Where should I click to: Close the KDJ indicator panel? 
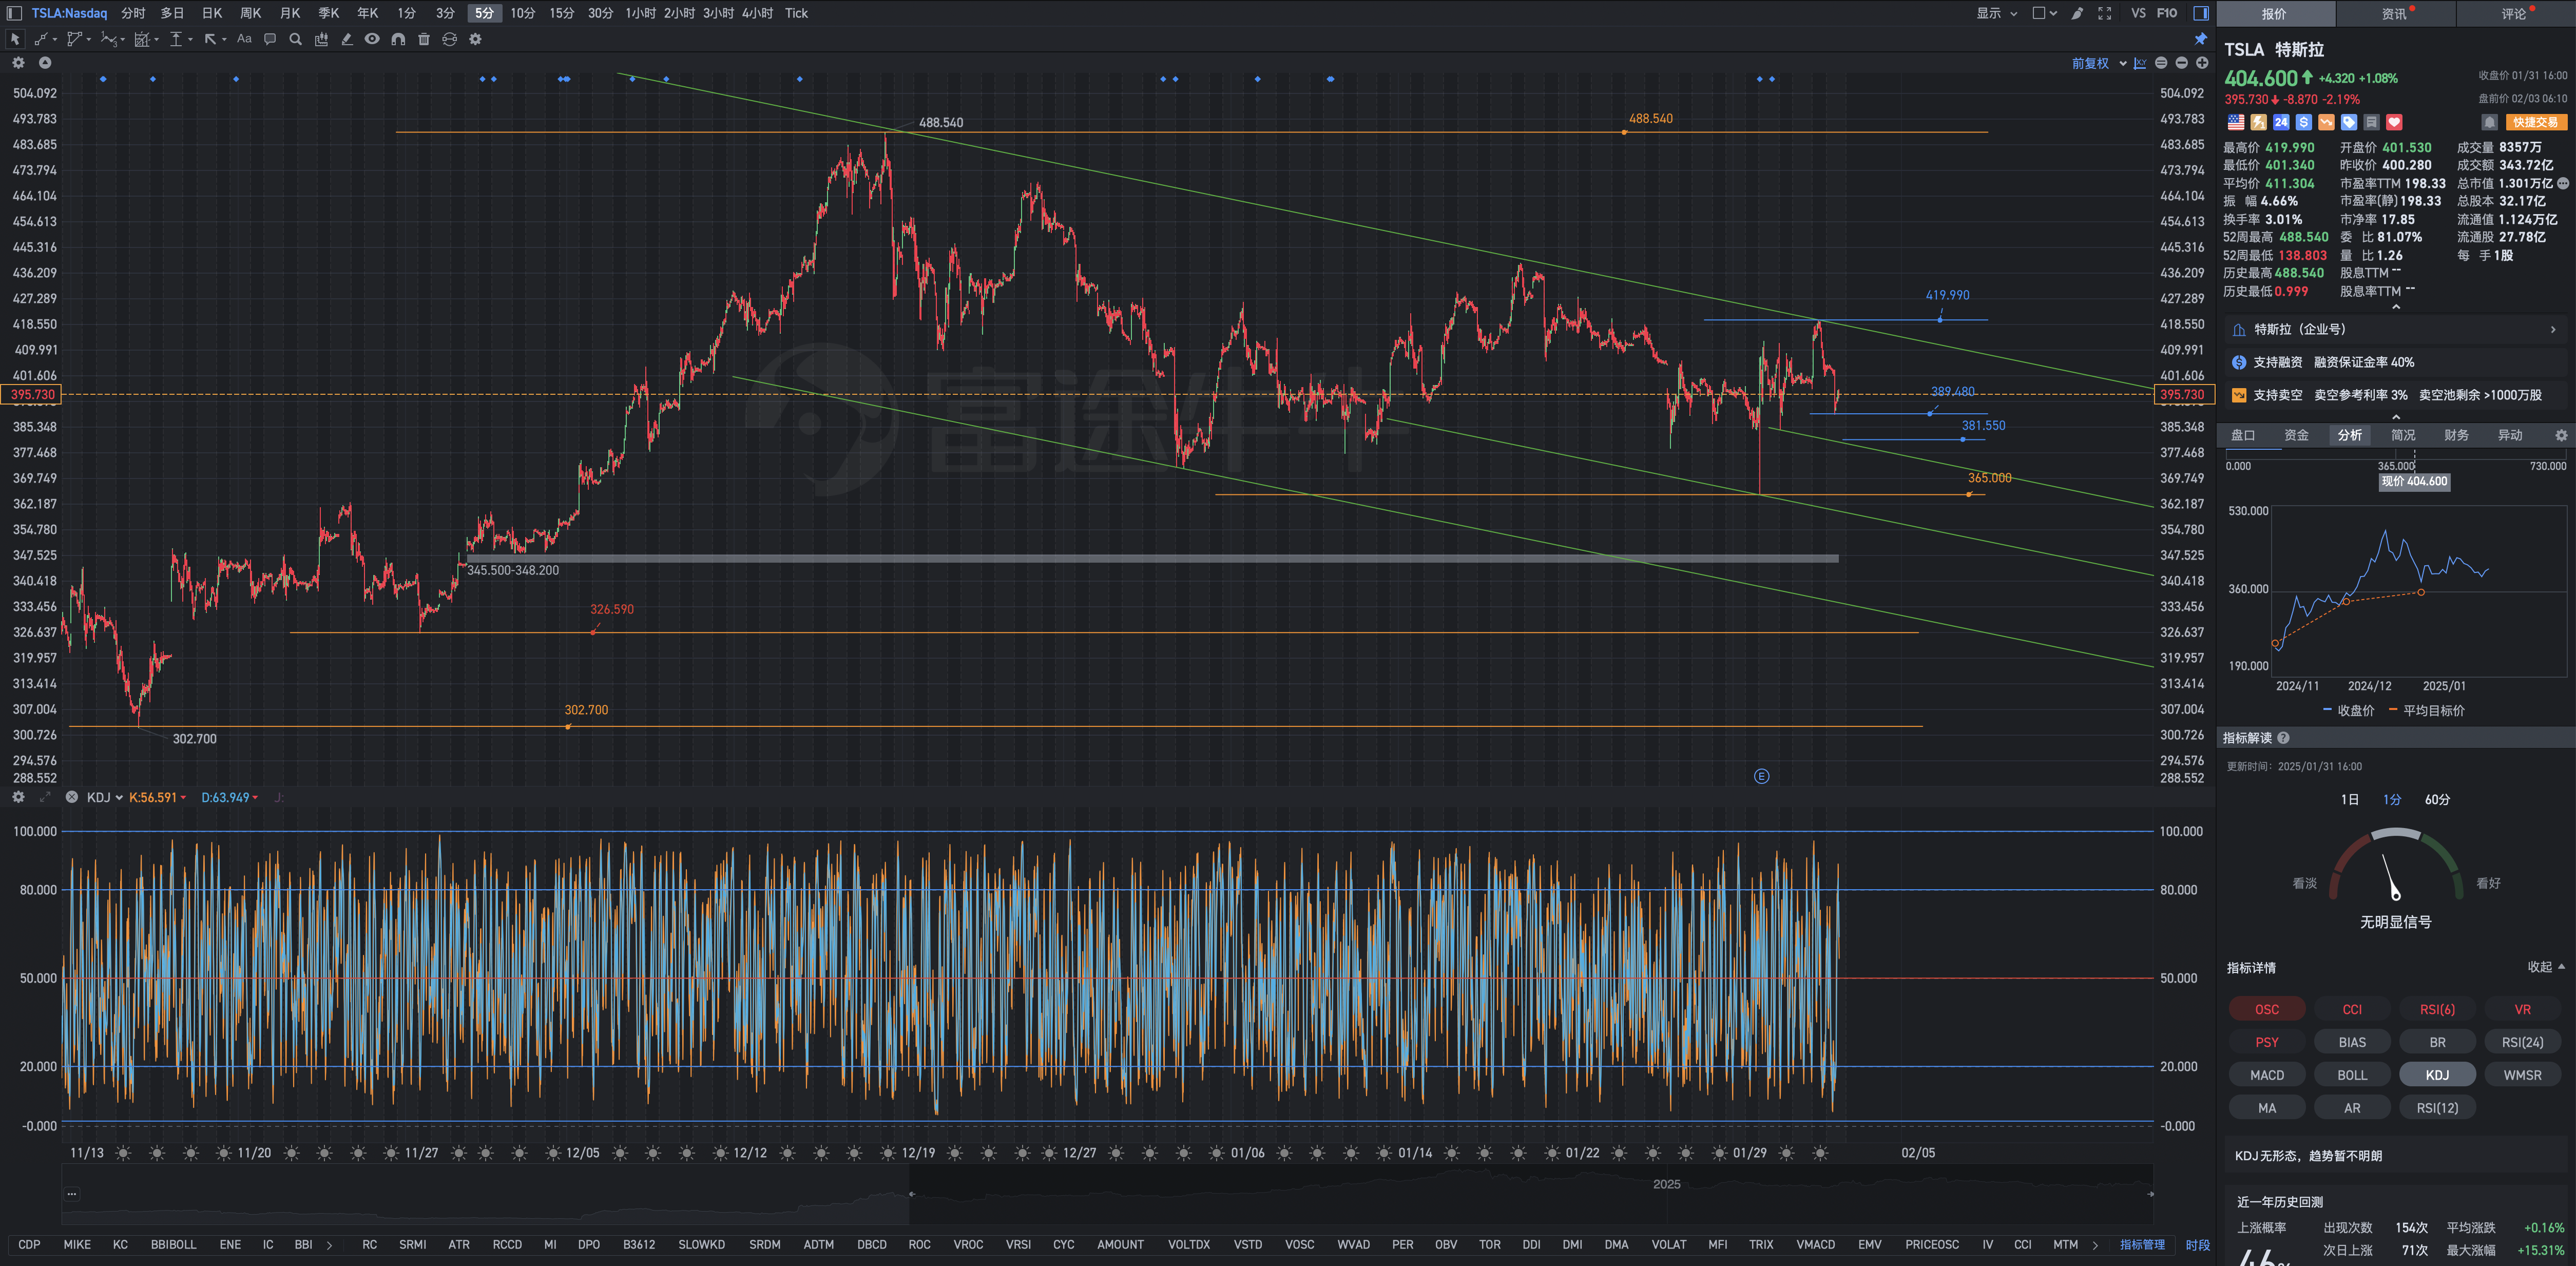click(x=72, y=797)
